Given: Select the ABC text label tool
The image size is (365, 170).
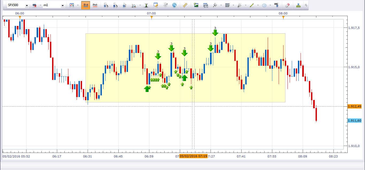Looking at the screenshot, I should [276, 5].
